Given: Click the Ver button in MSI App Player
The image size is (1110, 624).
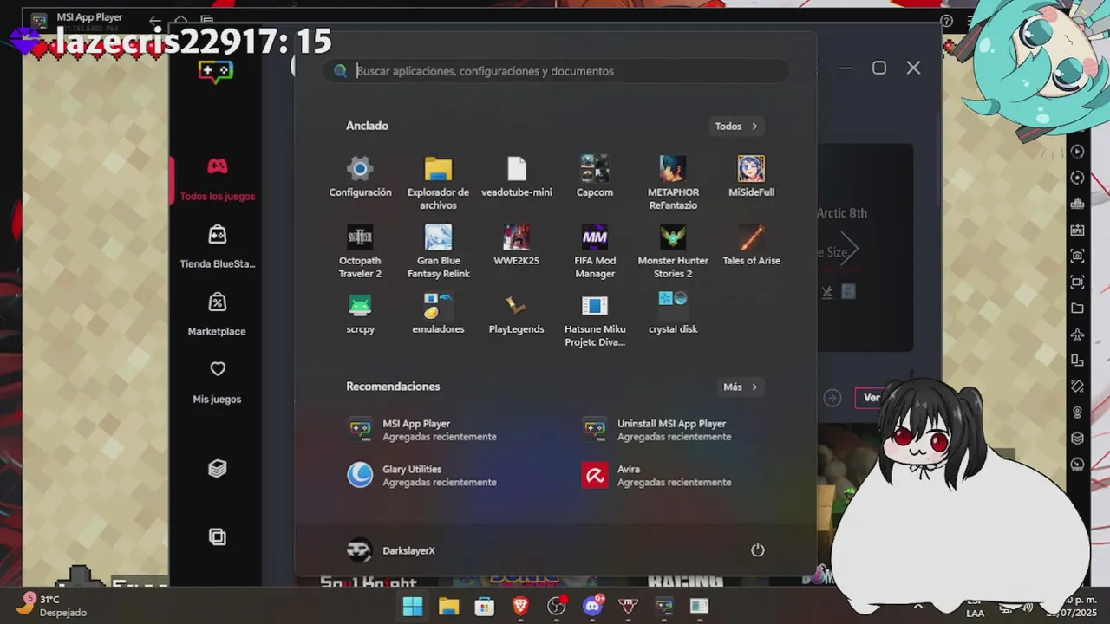Looking at the screenshot, I should click(872, 398).
